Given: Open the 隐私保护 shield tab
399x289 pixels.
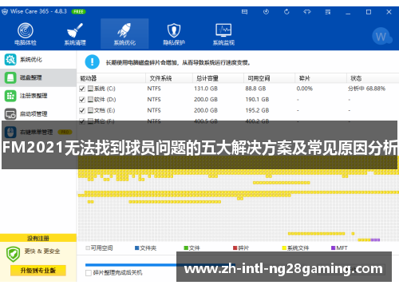Looking at the screenshot, I should pos(174,34).
